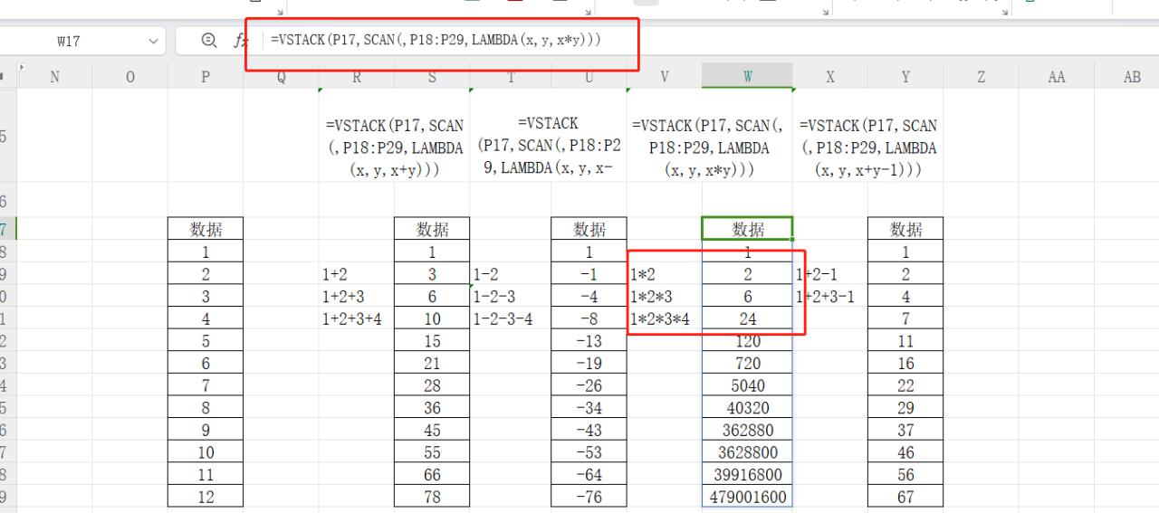Click the 数据 header cell in column U
Image resolution: width=1159 pixels, height=513 pixels.
pyautogui.click(x=589, y=229)
